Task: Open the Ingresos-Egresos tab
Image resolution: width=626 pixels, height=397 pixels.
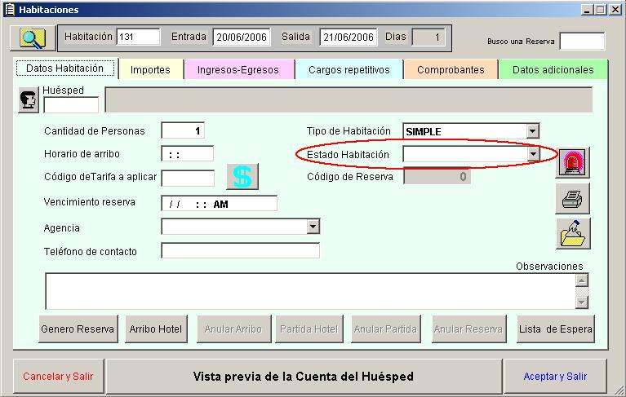Action: (238, 70)
